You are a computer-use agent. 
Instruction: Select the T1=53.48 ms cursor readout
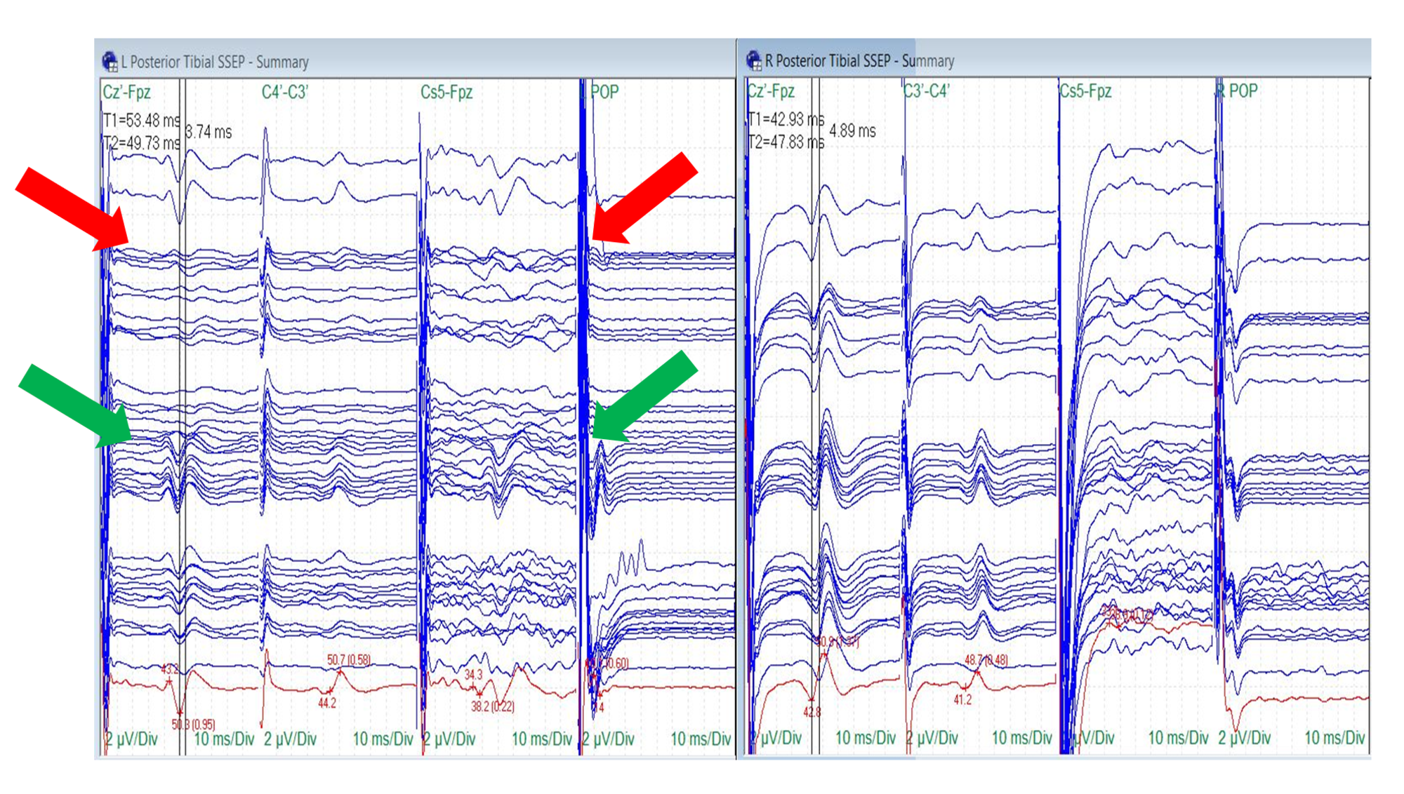141,121
